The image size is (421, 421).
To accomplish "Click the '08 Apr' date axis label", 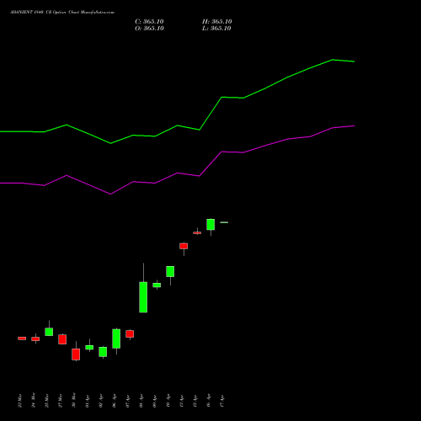I will 141,401.
